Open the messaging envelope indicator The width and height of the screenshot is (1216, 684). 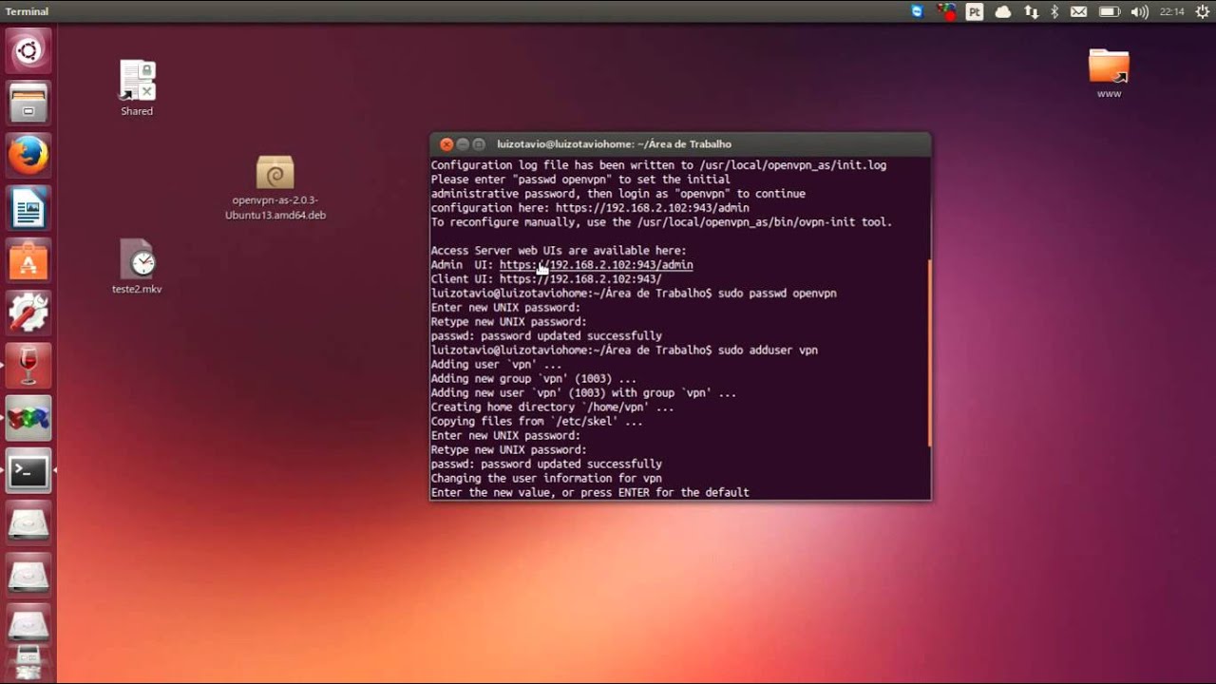(1078, 11)
